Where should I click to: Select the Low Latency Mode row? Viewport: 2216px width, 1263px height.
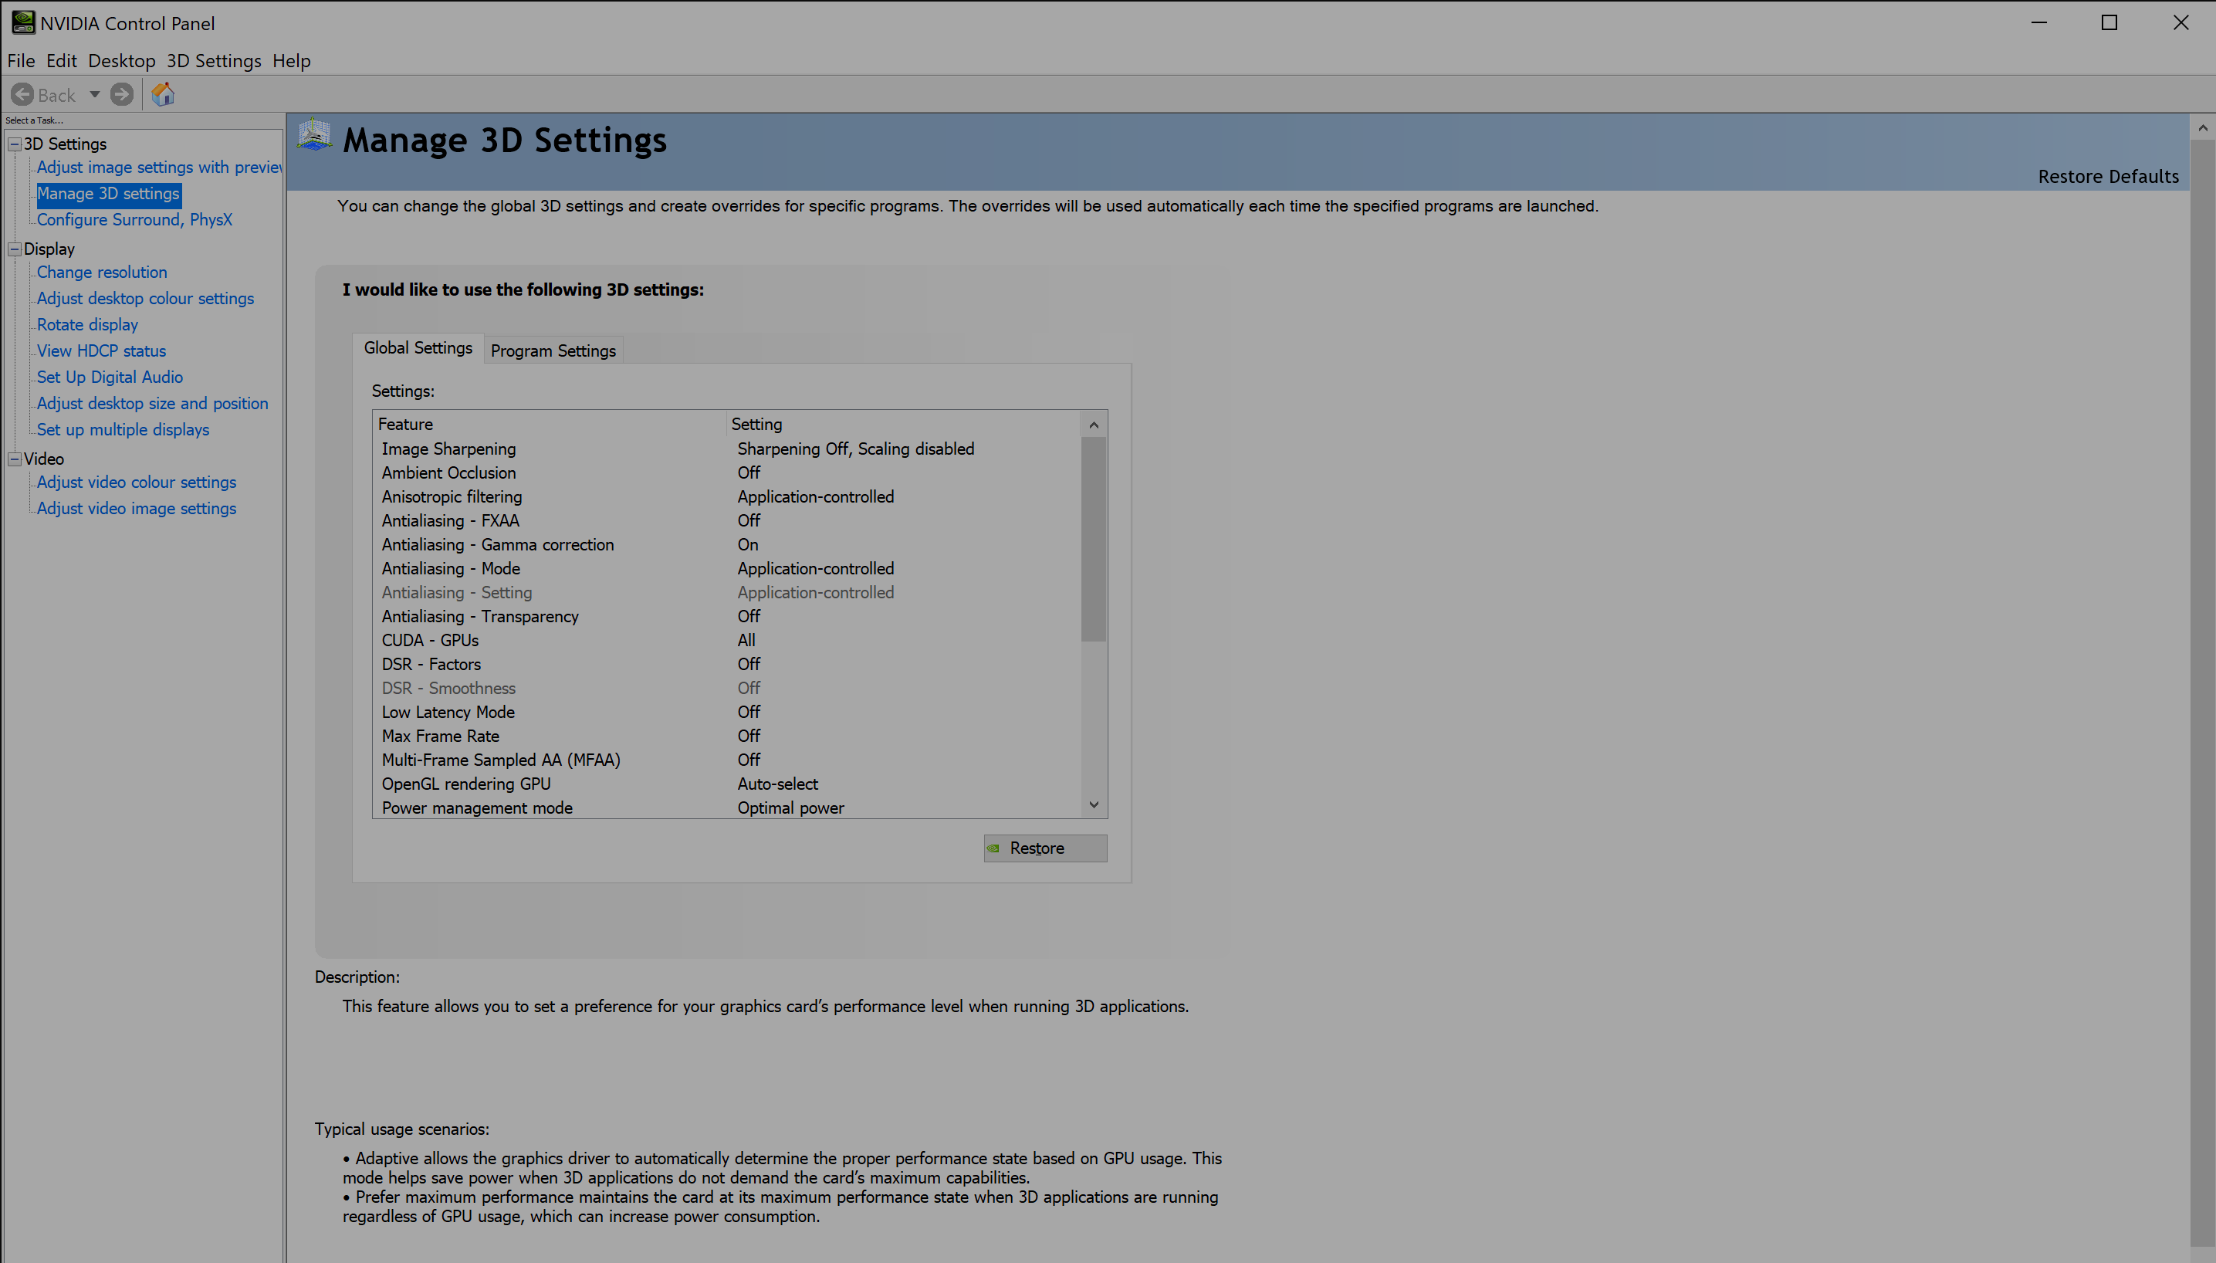tap(727, 712)
